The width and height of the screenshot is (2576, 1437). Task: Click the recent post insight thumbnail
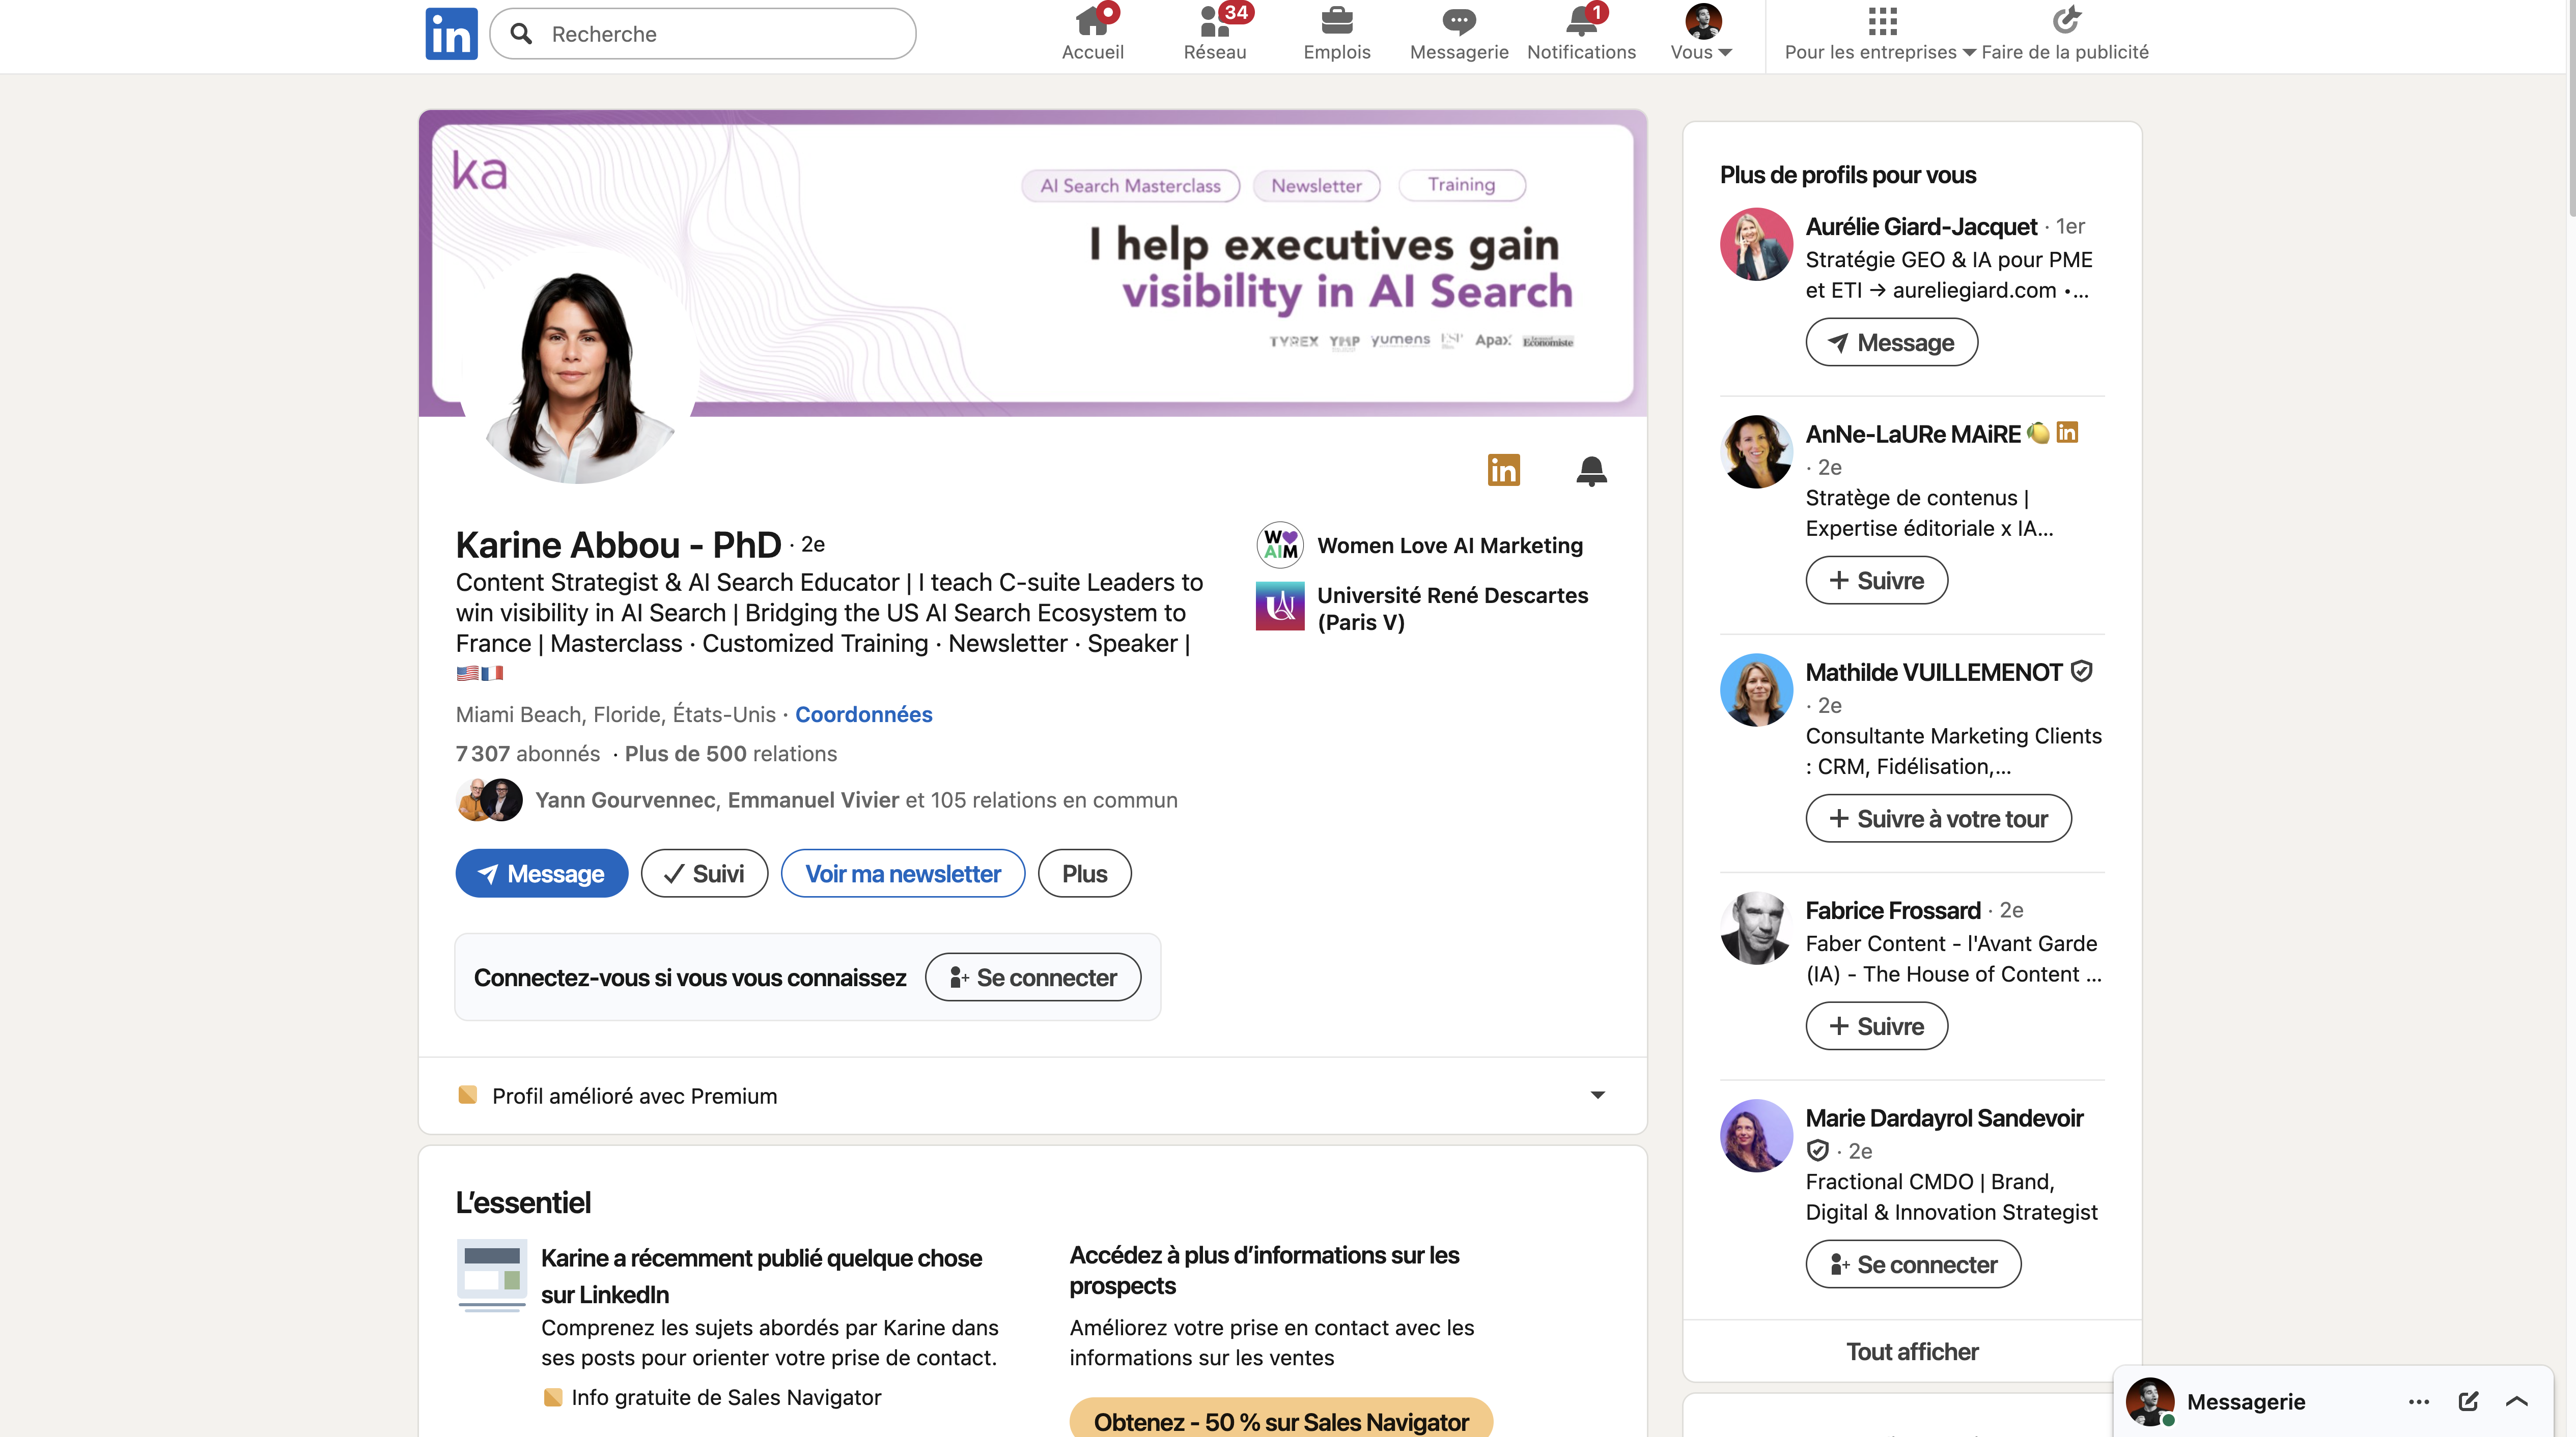[491, 1275]
